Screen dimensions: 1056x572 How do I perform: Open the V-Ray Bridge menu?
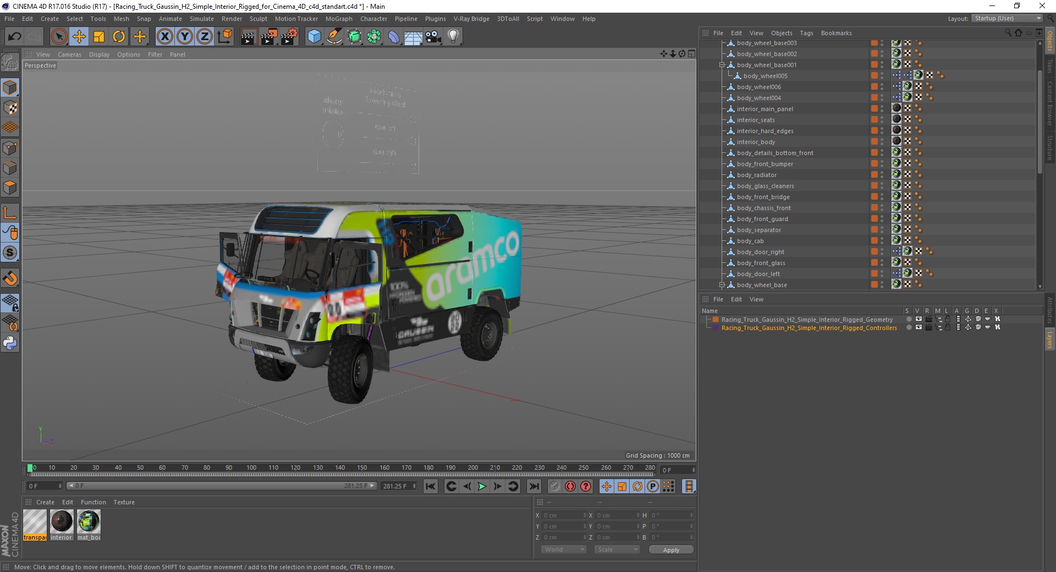coord(471,19)
